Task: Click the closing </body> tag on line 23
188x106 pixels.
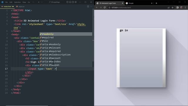Action: point(16,90)
